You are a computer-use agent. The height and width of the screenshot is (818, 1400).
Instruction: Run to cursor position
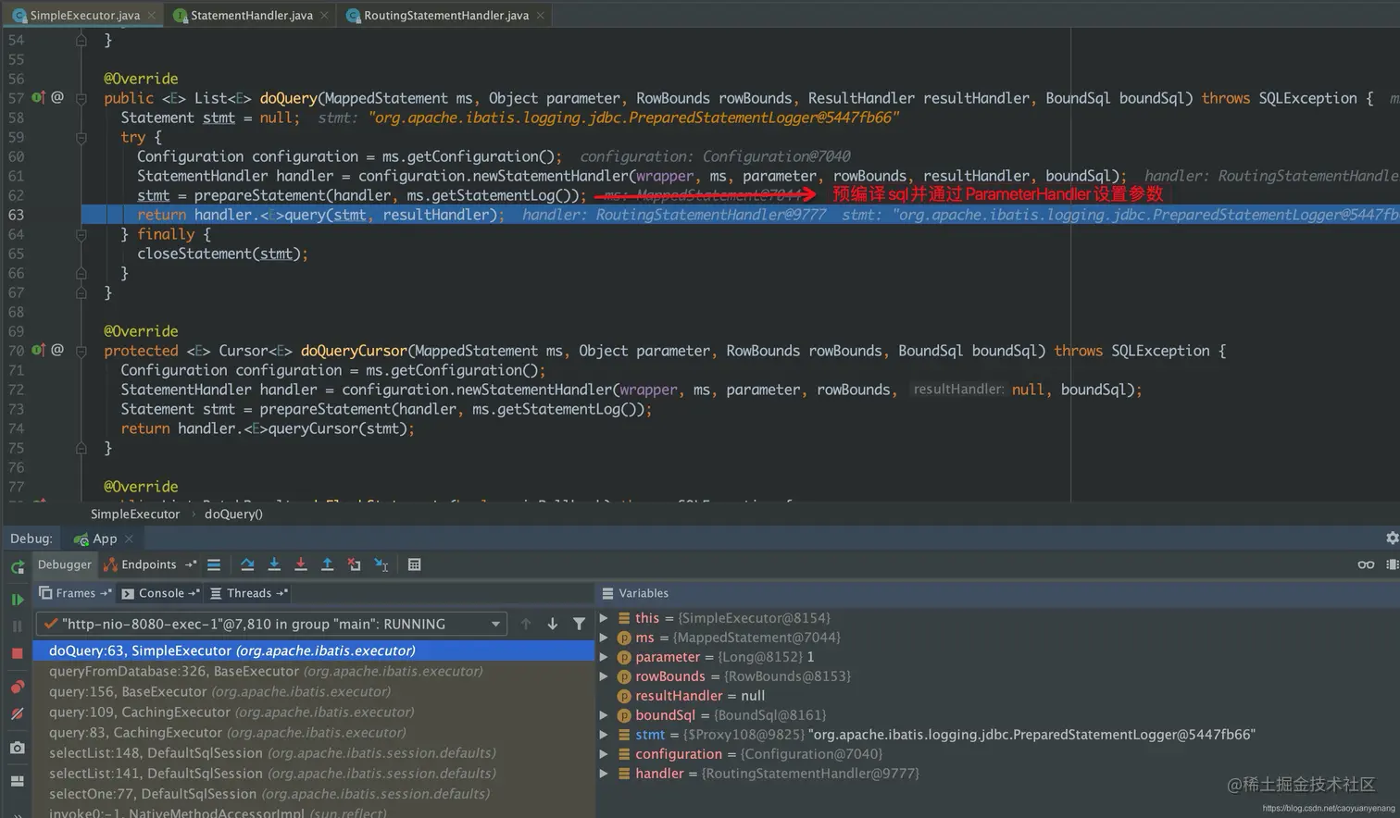click(381, 564)
